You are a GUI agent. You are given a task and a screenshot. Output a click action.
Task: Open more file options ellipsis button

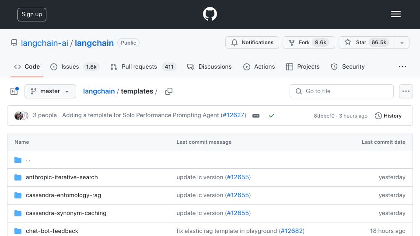point(406,91)
